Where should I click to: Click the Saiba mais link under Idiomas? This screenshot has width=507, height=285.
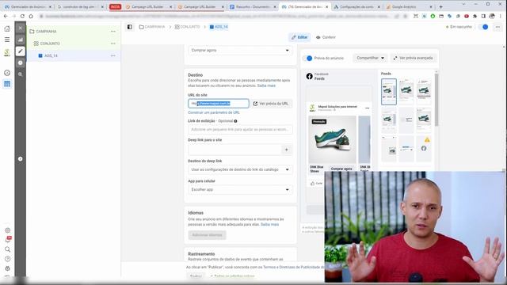coord(269,224)
